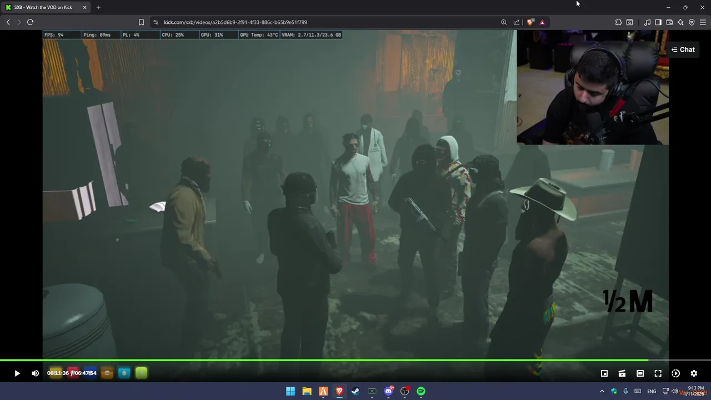711x400 pixels.
Task: Open the Brave Shields panel
Action: 530,22
